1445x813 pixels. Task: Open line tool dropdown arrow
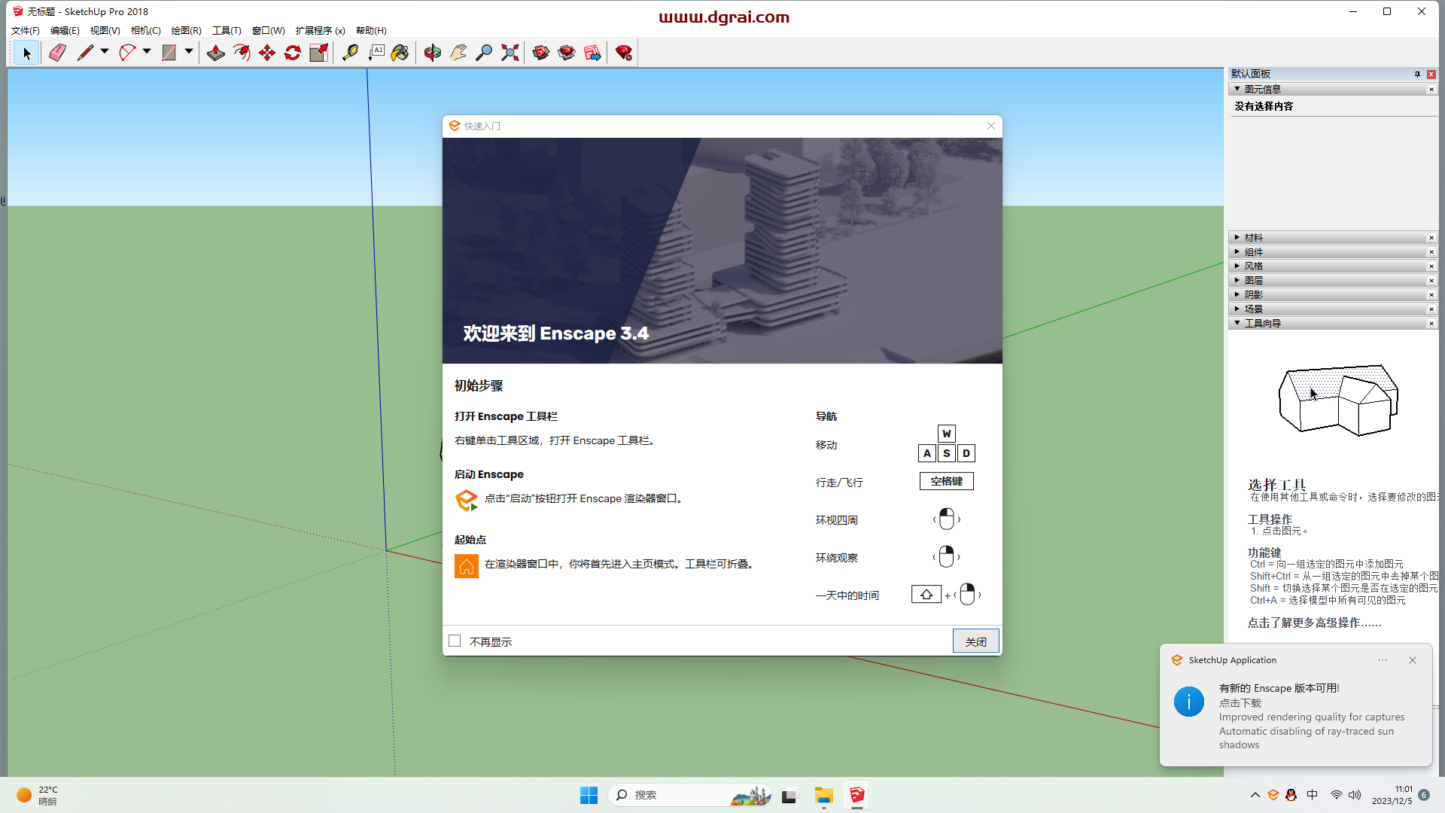[x=105, y=52]
